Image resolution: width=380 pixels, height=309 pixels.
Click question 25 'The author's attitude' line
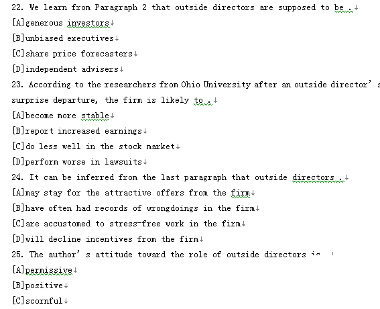(x=166, y=255)
